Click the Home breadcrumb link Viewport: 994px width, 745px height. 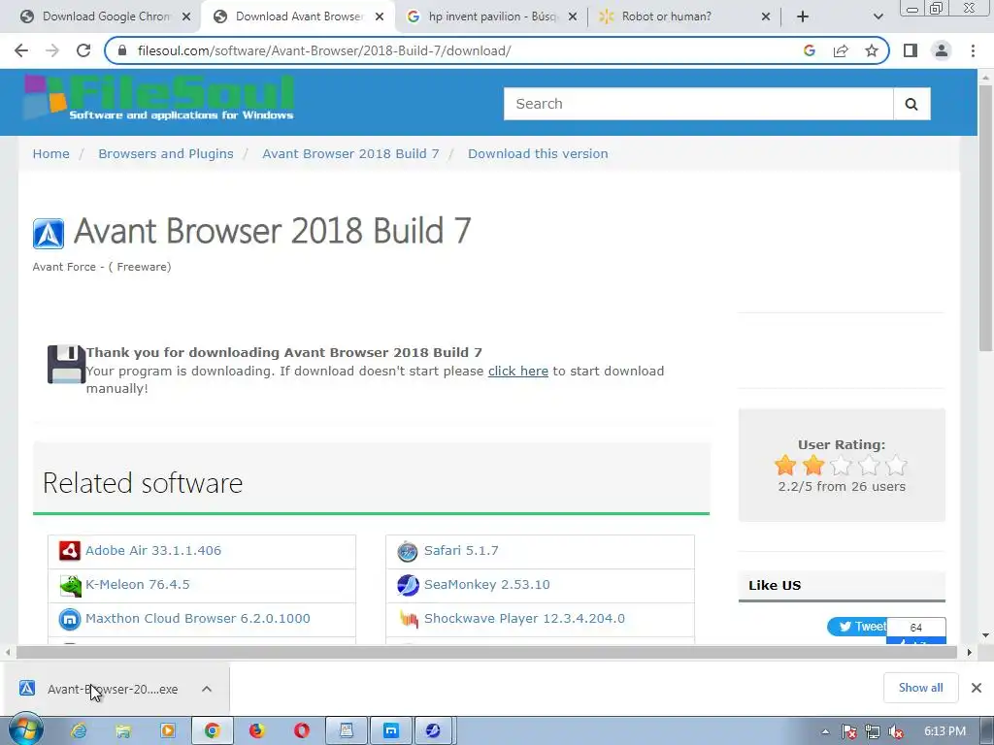51,154
